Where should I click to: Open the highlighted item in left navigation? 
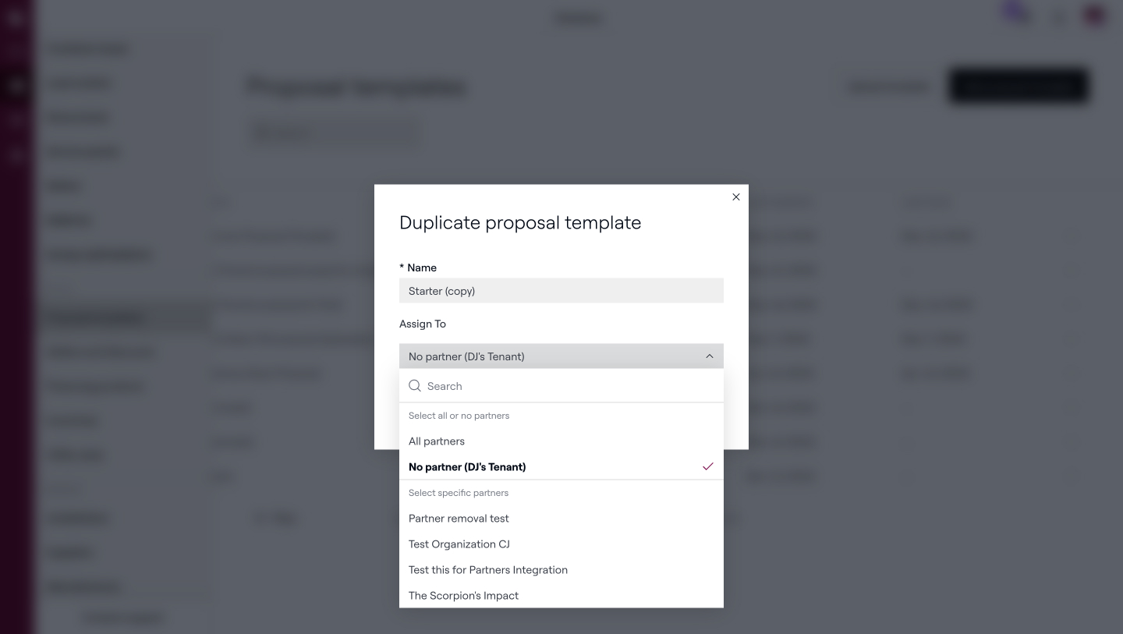125,318
